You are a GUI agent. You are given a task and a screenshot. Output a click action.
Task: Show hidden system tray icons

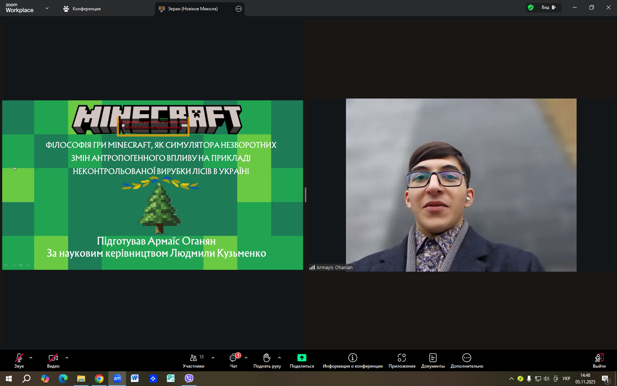pyautogui.click(x=511, y=379)
